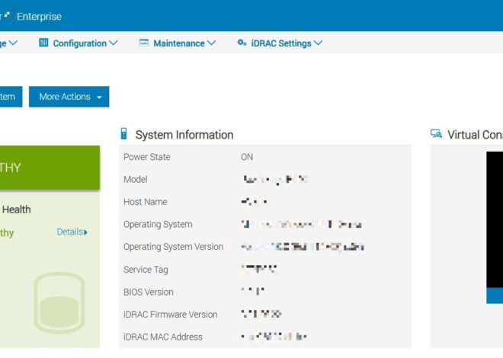Expand the Configuration chevron arrow
This screenshot has height=358, width=503.
click(114, 43)
